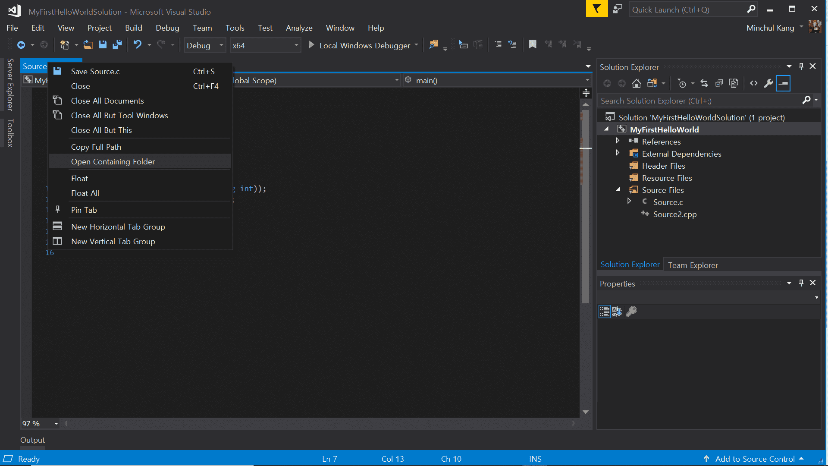
Task: Expand the References tree node
Action: [618, 141]
